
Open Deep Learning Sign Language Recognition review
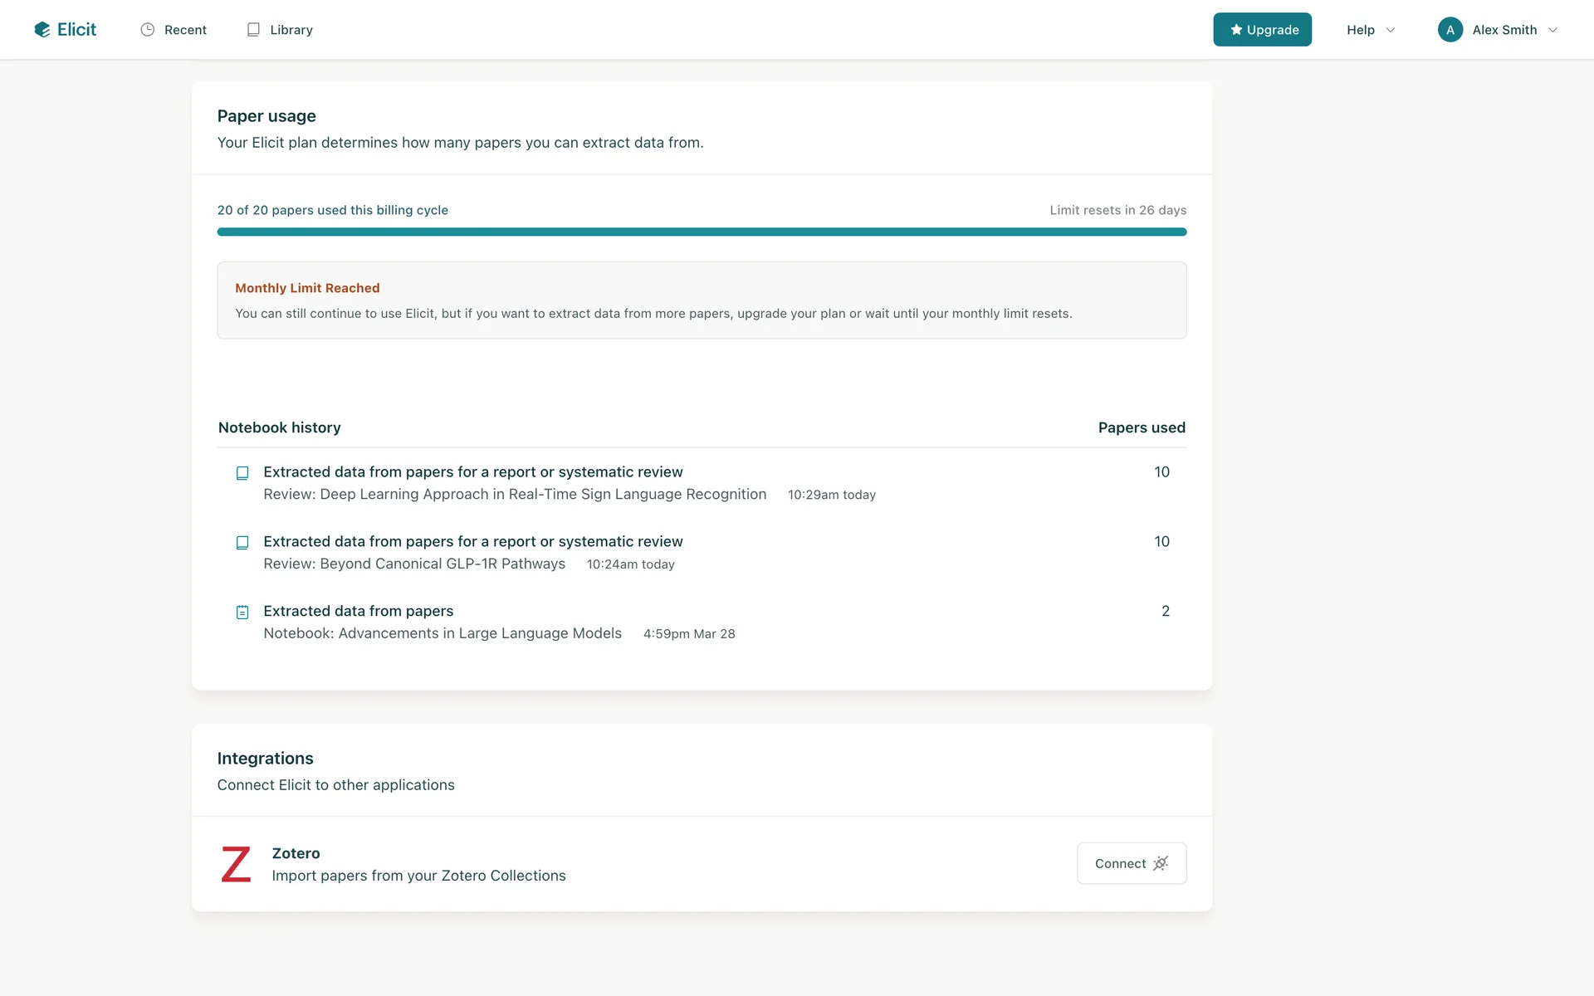pos(515,495)
